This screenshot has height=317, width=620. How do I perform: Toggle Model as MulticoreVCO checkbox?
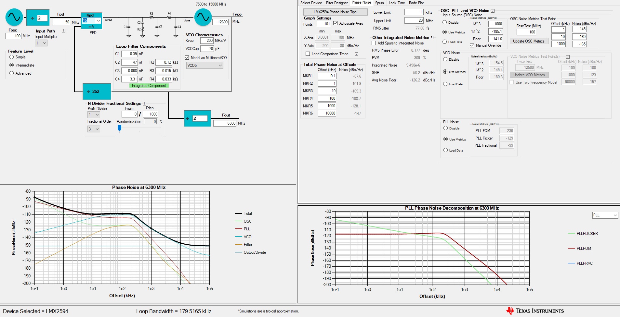coord(187,58)
